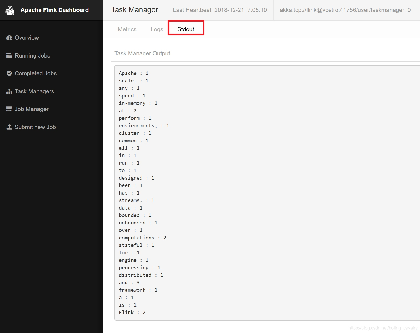Click the Submit new Job upload icon
This screenshot has width=420, height=333.
pyautogui.click(x=9, y=127)
